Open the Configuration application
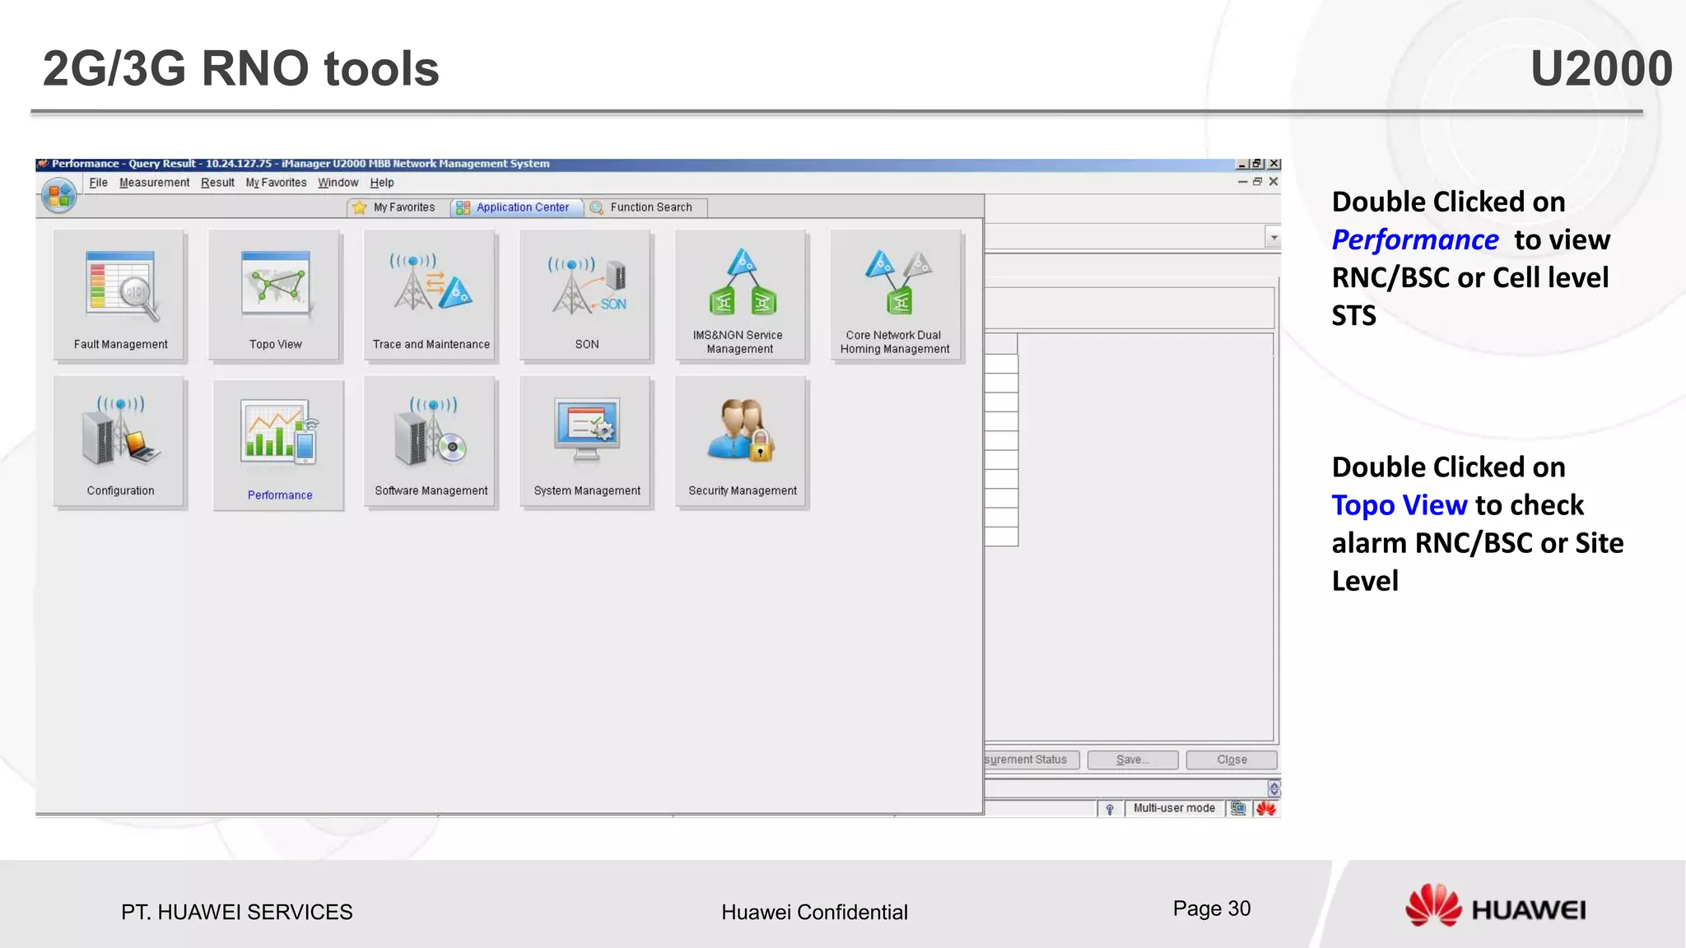 (120, 444)
